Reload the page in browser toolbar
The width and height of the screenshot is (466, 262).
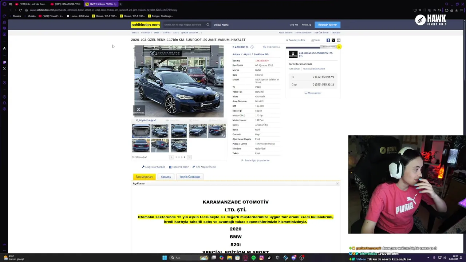point(20,10)
